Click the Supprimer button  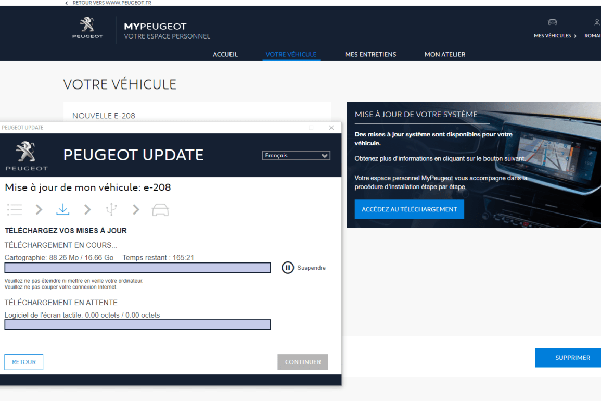point(572,358)
